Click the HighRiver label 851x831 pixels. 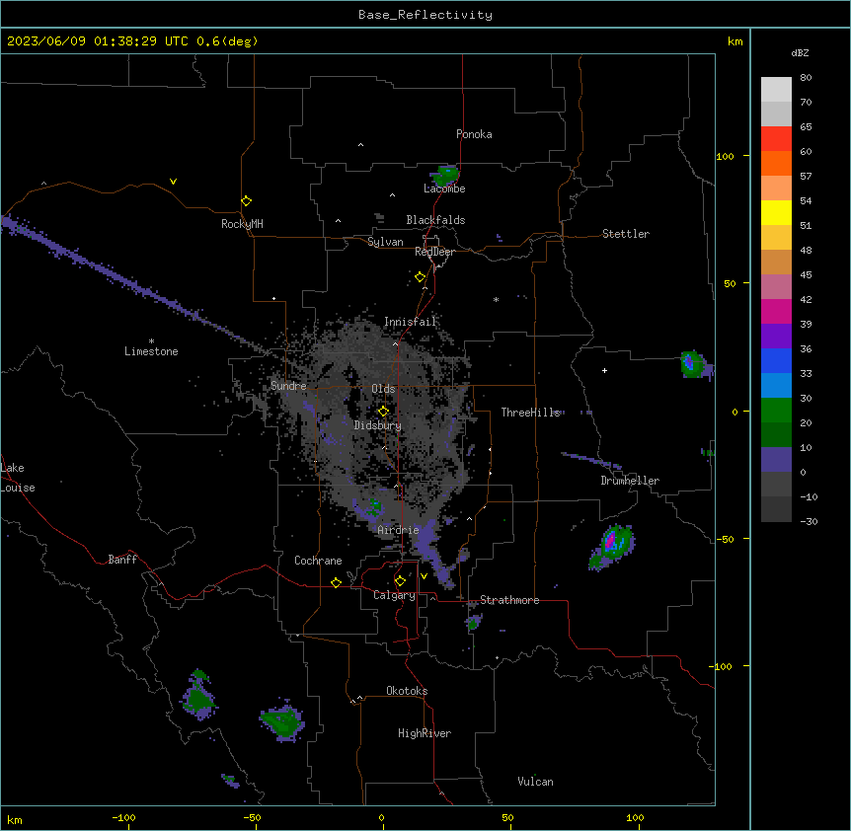425,733
